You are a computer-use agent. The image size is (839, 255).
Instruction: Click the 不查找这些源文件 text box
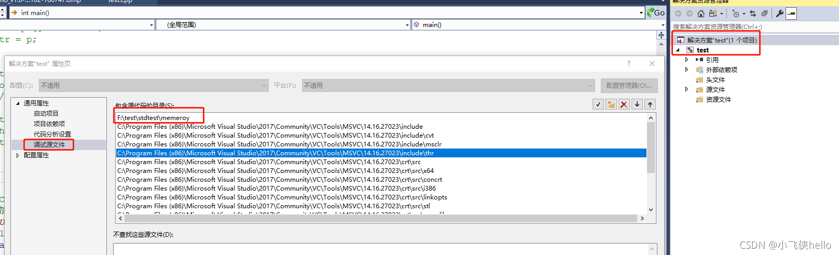tap(385, 249)
